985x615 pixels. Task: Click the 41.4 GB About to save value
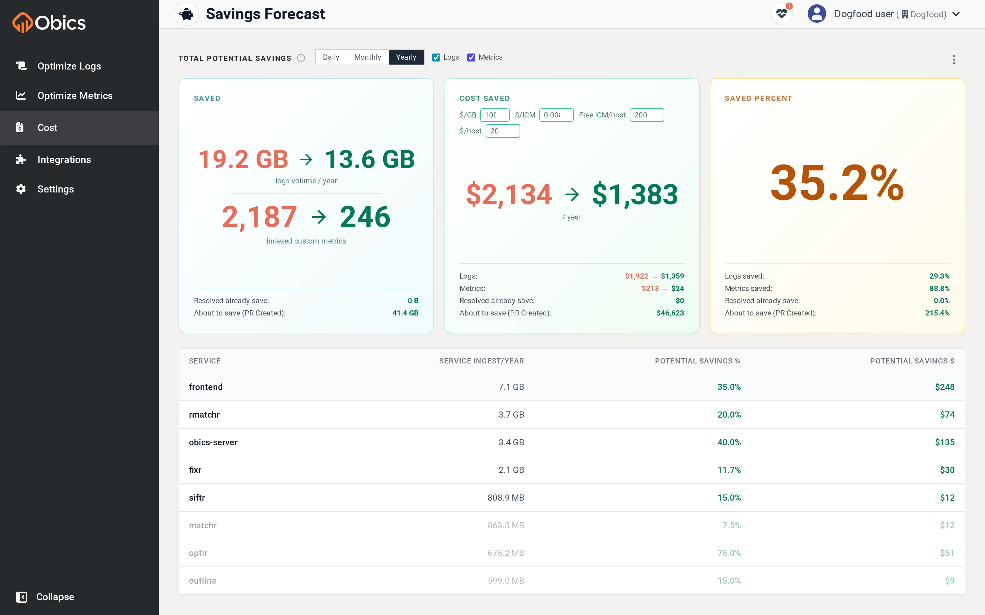point(405,313)
